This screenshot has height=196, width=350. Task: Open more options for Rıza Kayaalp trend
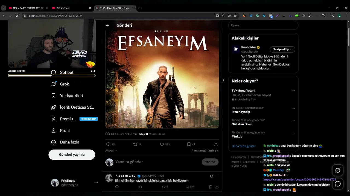tap(293, 108)
